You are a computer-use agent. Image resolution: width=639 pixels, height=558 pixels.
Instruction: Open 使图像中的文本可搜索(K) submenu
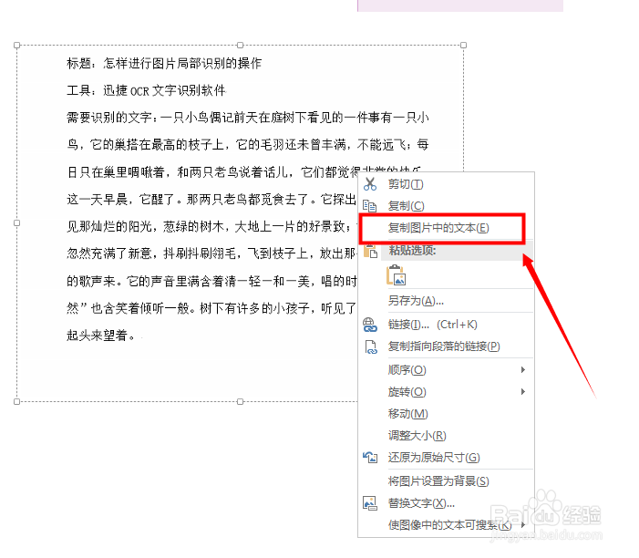click(447, 525)
